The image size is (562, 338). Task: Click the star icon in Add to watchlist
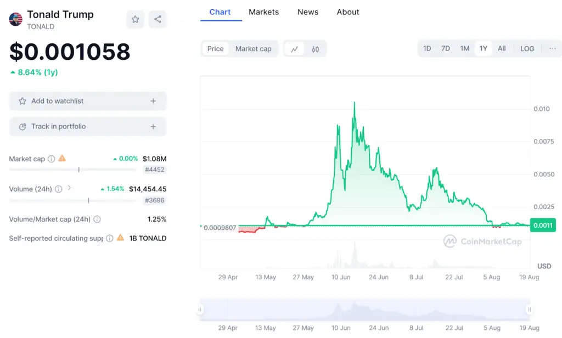22,101
